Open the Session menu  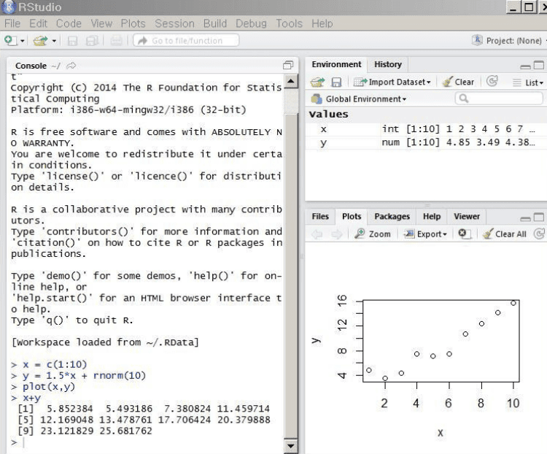174,23
